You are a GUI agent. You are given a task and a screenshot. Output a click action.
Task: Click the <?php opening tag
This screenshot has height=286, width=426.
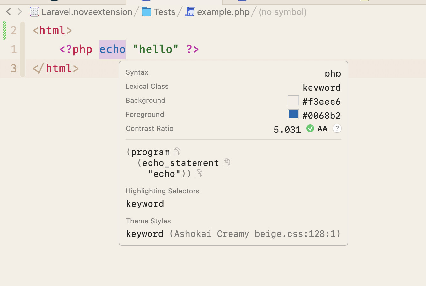point(76,49)
